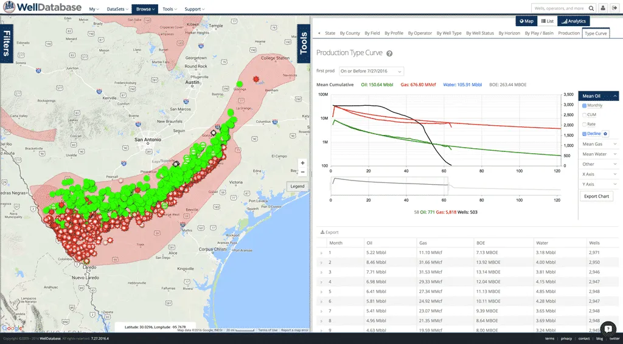Enable the Rate checkbox

pos(585,124)
